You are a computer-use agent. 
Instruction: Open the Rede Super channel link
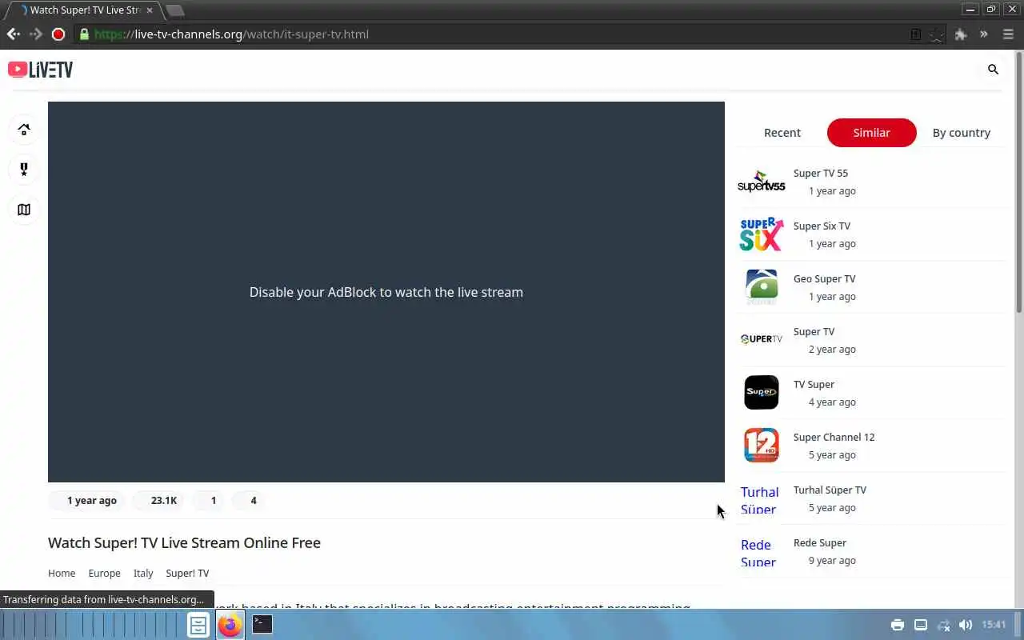tap(819, 542)
